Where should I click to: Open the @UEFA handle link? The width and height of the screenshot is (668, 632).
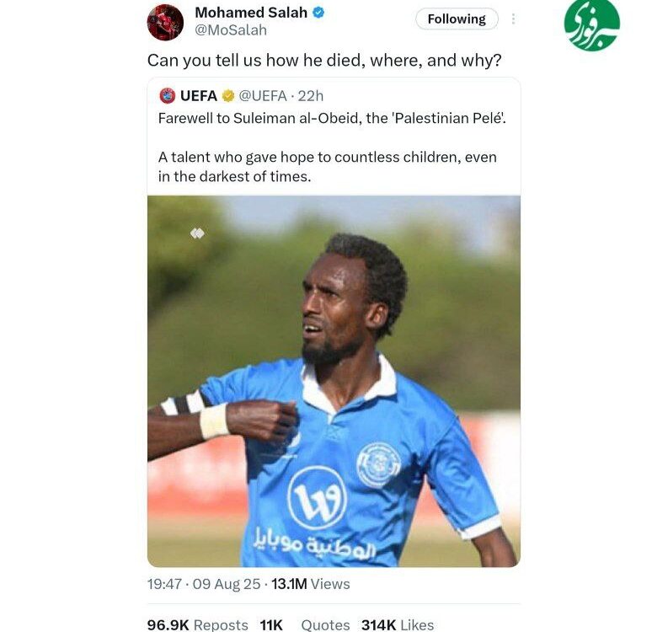tap(263, 96)
